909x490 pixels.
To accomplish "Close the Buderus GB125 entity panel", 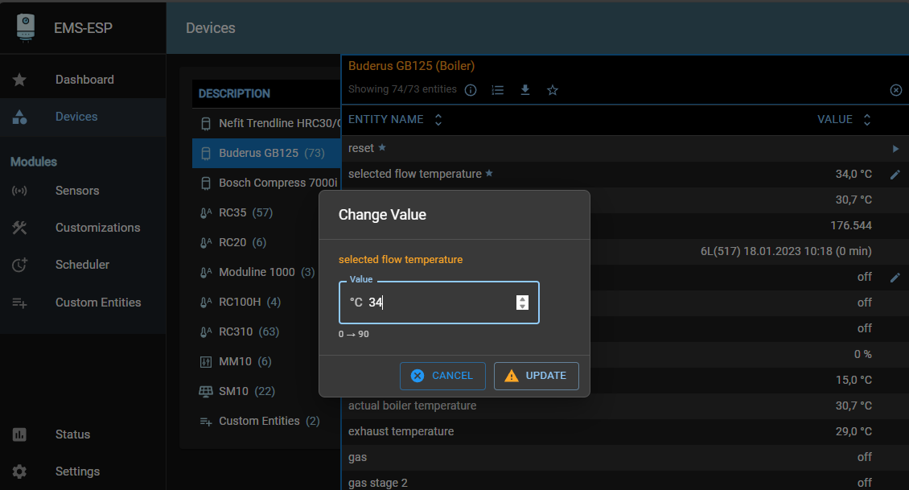I will pos(895,90).
